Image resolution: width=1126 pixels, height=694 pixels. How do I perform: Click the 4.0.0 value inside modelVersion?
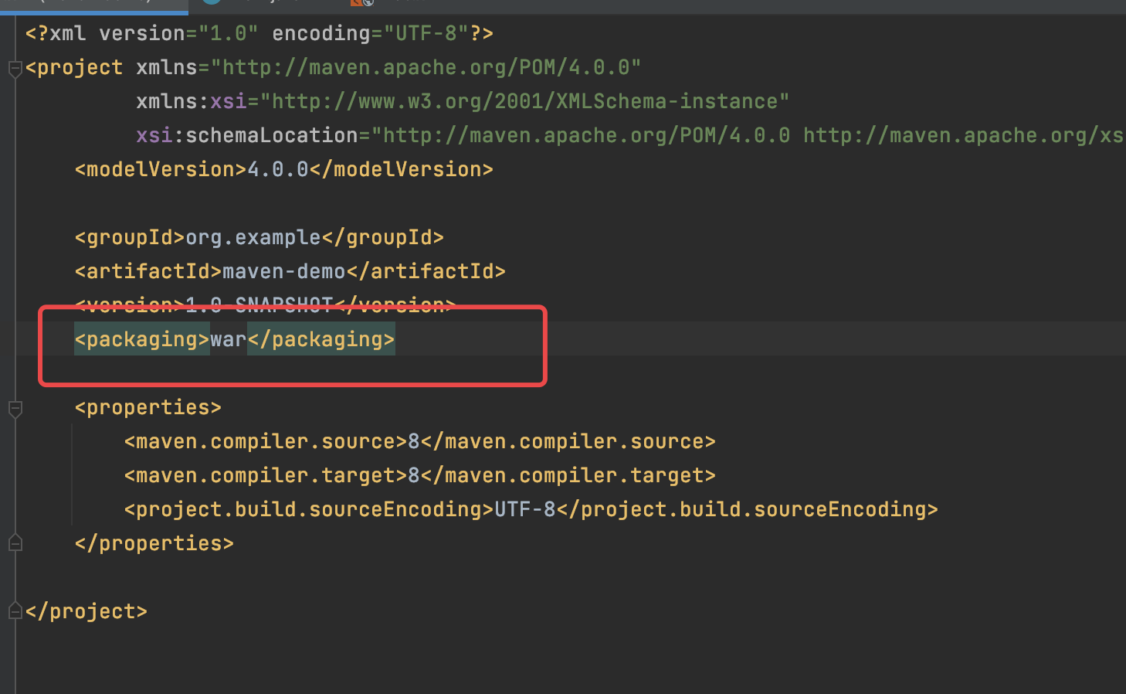(x=278, y=170)
